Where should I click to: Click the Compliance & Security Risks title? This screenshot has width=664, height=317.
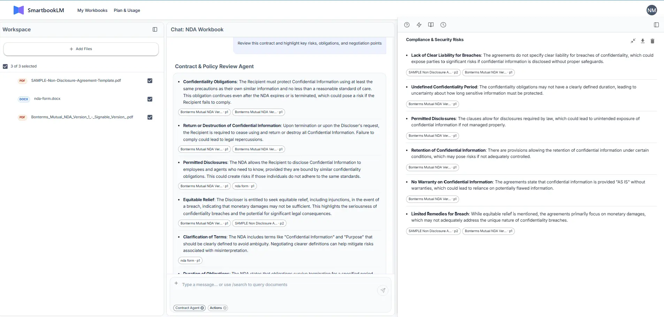coord(435,40)
